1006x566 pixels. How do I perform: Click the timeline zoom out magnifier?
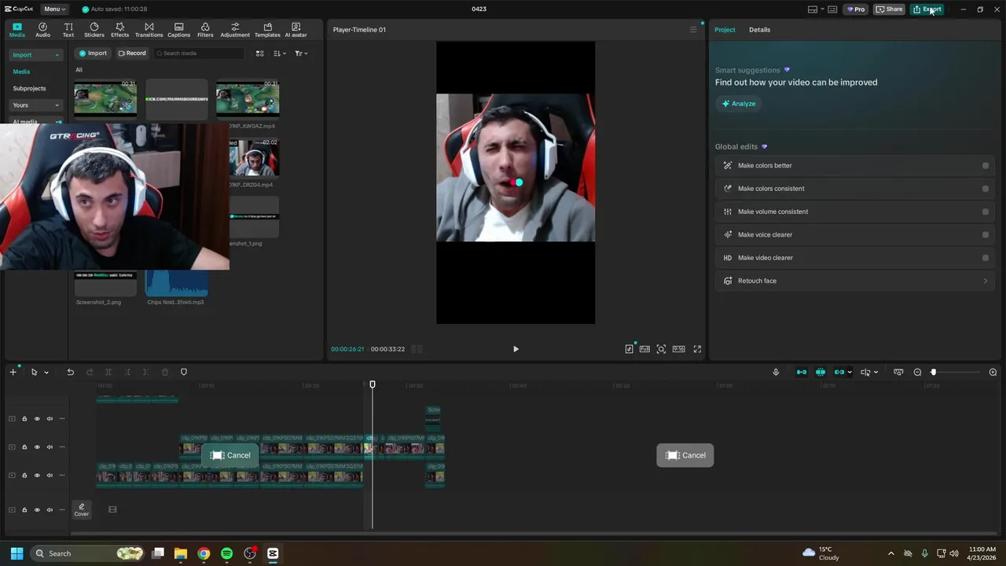click(x=917, y=372)
